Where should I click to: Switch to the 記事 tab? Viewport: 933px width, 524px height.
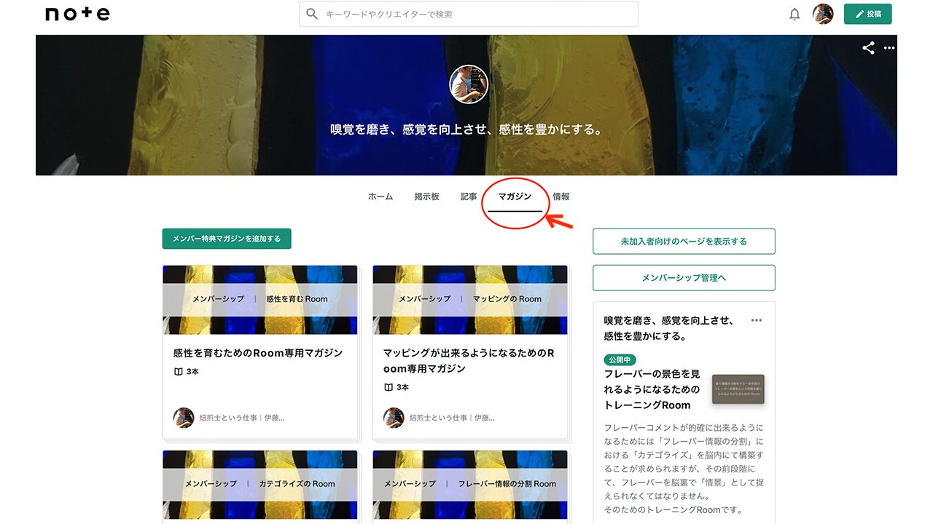[x=469, y=196]
